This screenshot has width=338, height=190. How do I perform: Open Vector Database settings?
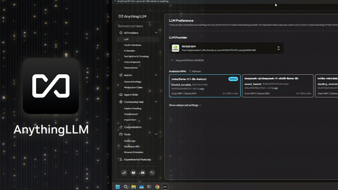tap(133, 45)
